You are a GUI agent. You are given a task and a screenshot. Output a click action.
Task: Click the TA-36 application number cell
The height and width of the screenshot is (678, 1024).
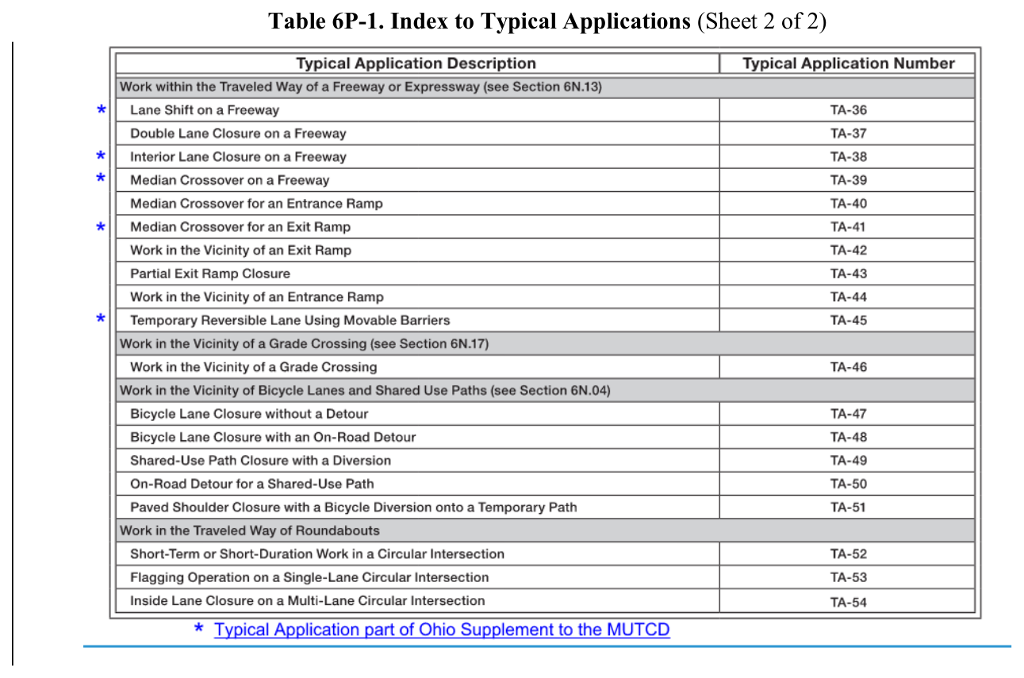(848, 110)
